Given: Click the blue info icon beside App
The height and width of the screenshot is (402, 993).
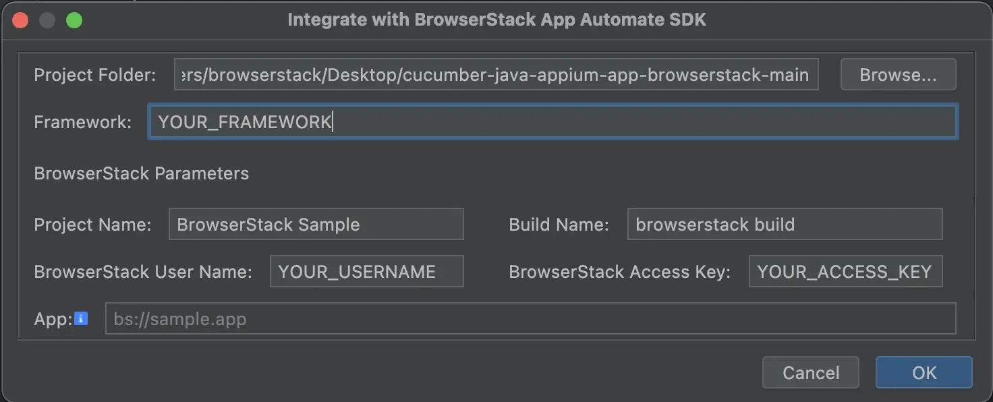Looking at the screenshot, I should 81,318.
